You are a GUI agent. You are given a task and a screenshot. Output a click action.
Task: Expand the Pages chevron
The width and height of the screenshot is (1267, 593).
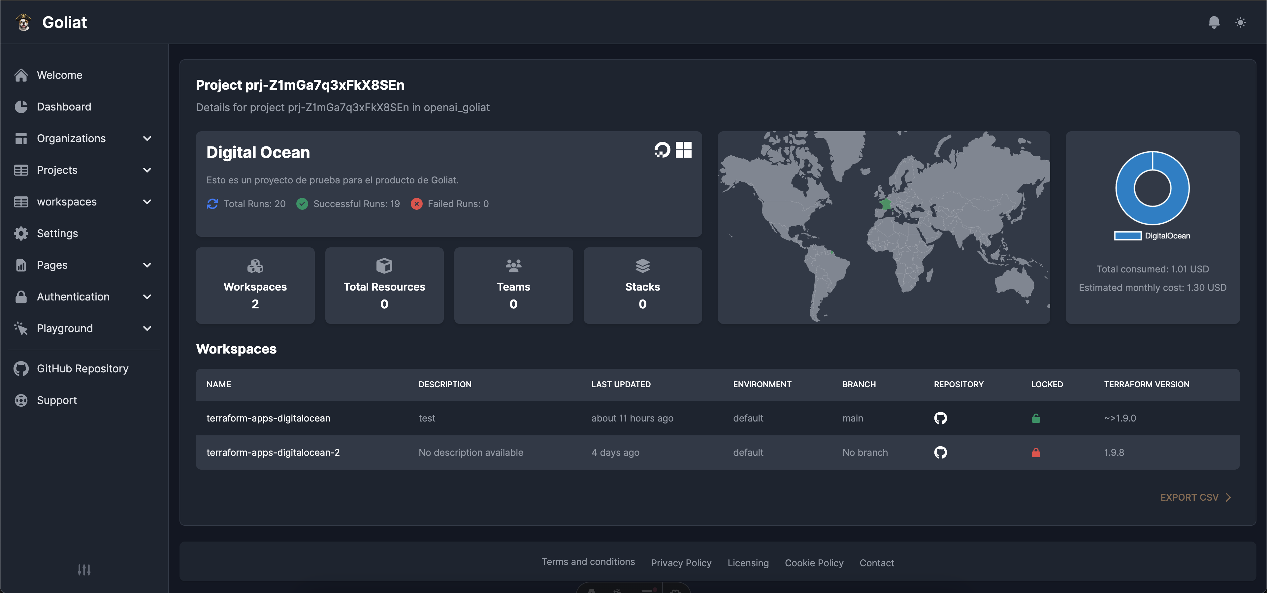point(147,265)
